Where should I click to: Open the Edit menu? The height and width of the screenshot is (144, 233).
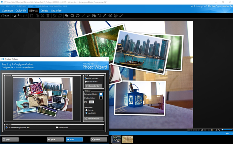pyautogui.click(x=8, y=6)
